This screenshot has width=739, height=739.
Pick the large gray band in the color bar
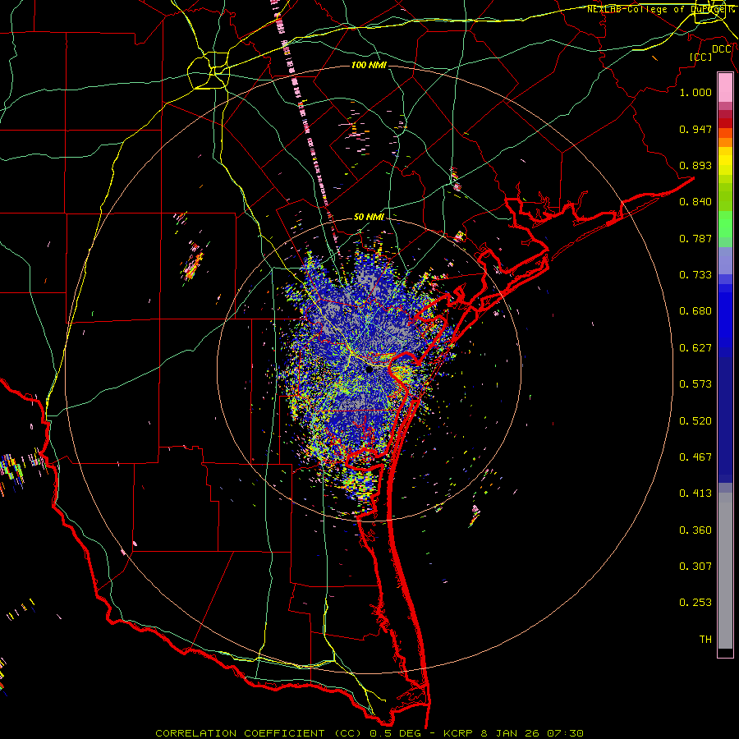point(725,571)
